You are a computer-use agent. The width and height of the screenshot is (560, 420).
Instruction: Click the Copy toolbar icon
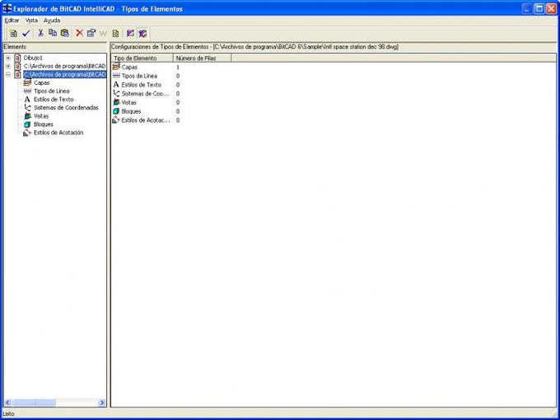[53, 33]
